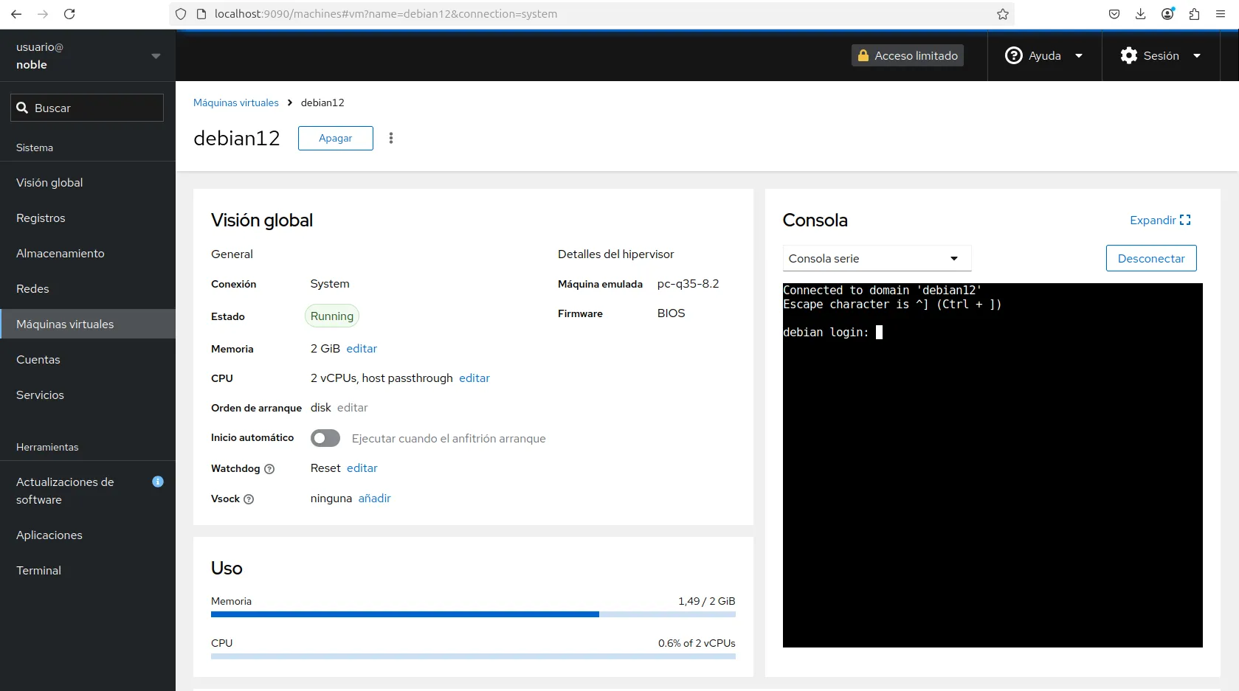Click the software updates info badge
This screenshot has width=1239, height=691.
click(x=158, y=482)
